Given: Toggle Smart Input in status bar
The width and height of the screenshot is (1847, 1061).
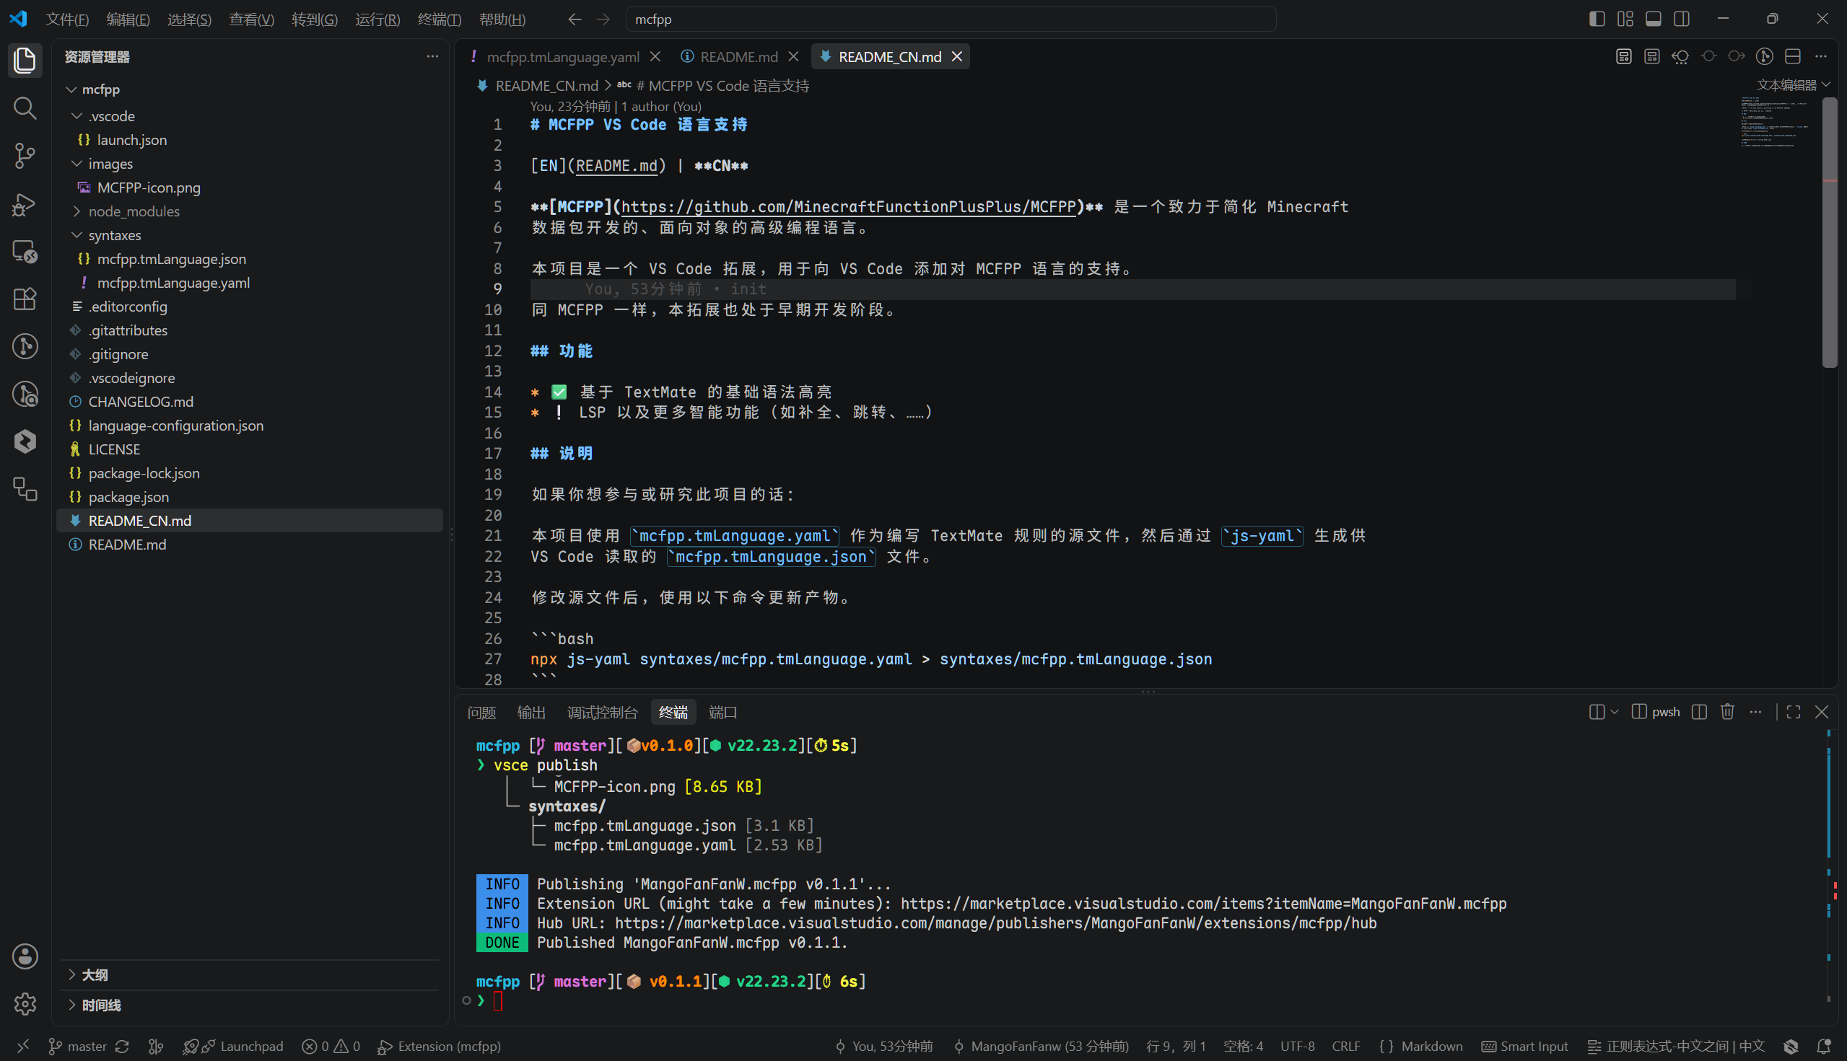Looking at the screenshot, I should pyautogui.click(x=1524, y=1047).
